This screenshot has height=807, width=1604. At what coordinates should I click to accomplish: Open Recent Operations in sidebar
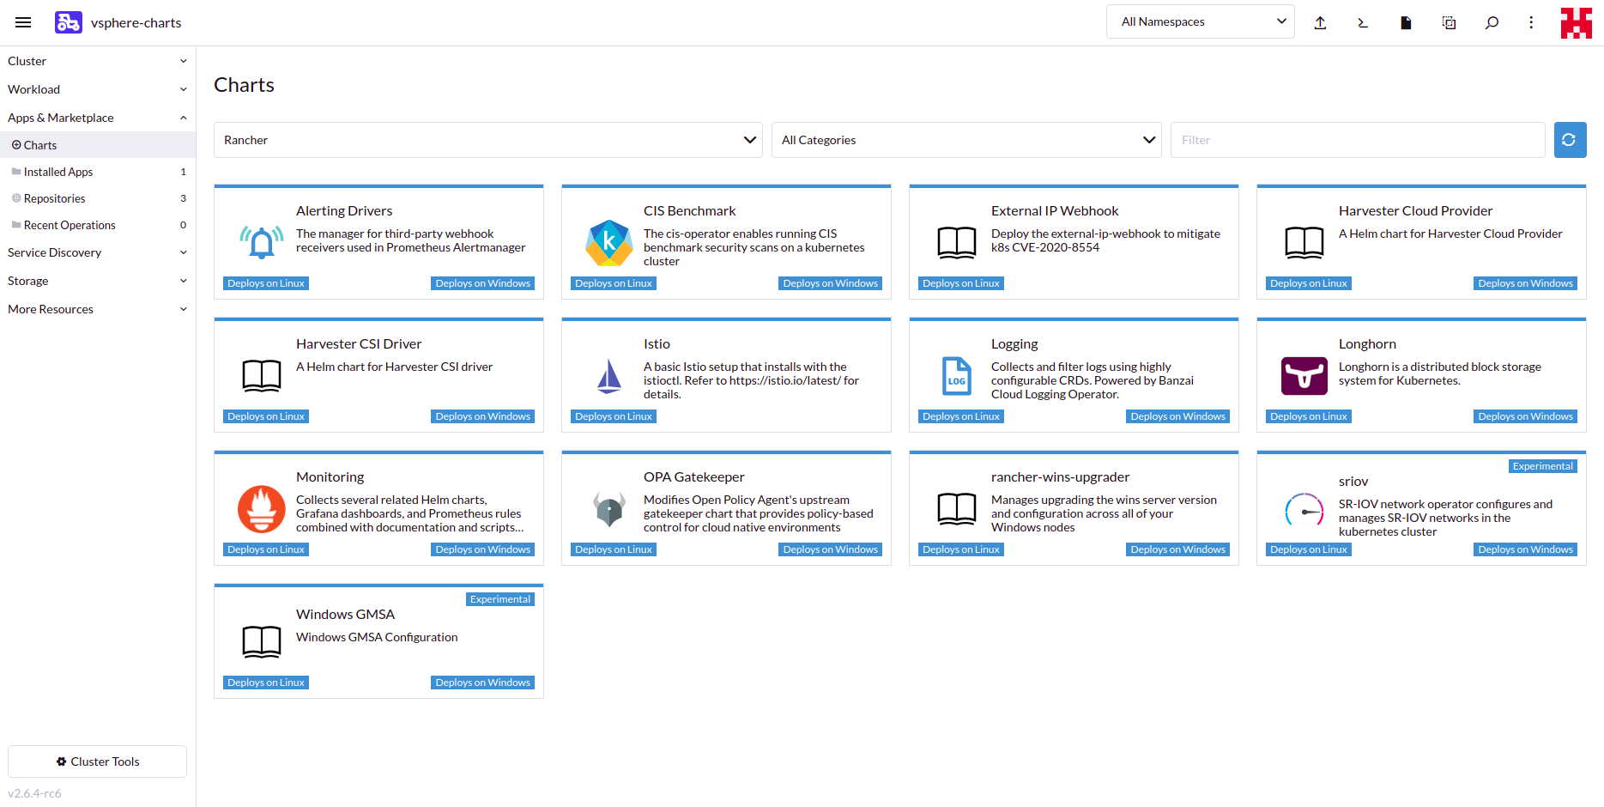point(98,225)
